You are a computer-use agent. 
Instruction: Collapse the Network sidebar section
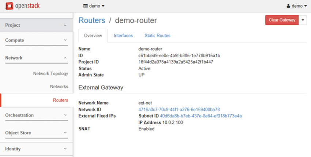(37, 58)
